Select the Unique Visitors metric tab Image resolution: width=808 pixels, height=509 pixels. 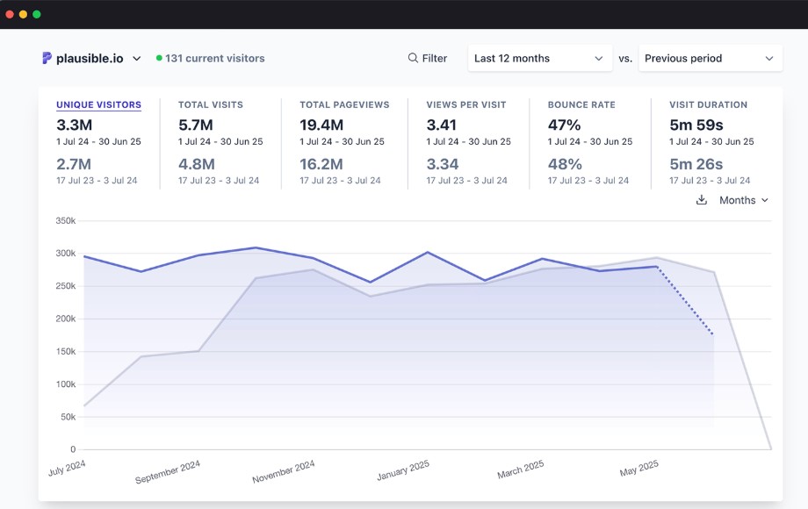(x=98, y=104)
